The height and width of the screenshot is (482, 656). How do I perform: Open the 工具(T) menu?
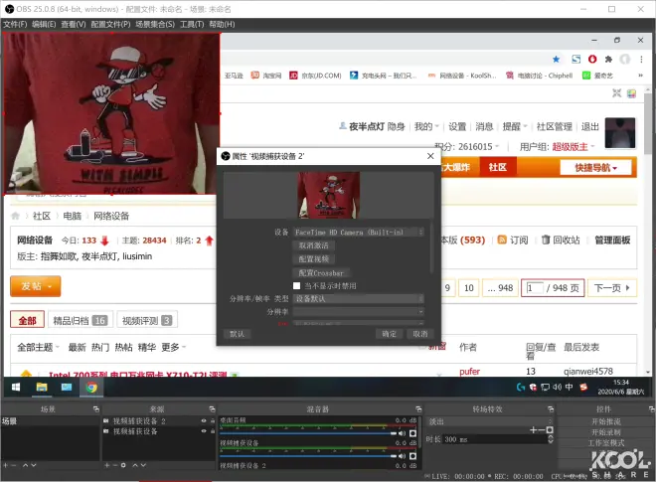(192, 24)
